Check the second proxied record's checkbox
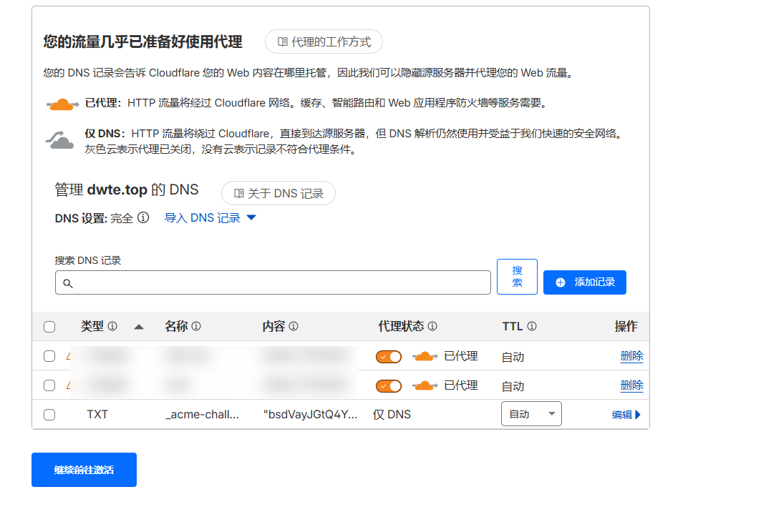 [x=49, y=385]
